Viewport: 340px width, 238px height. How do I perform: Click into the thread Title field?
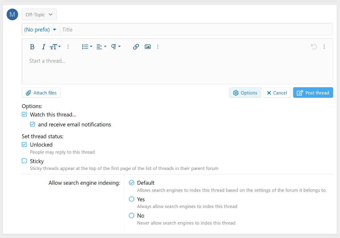click(x=196, y=29)
